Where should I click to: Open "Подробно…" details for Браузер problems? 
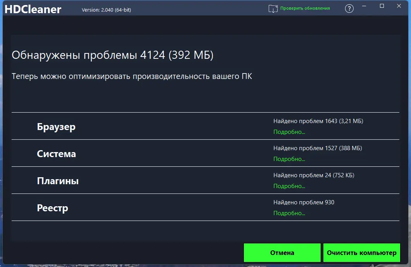tap(288, 132)
